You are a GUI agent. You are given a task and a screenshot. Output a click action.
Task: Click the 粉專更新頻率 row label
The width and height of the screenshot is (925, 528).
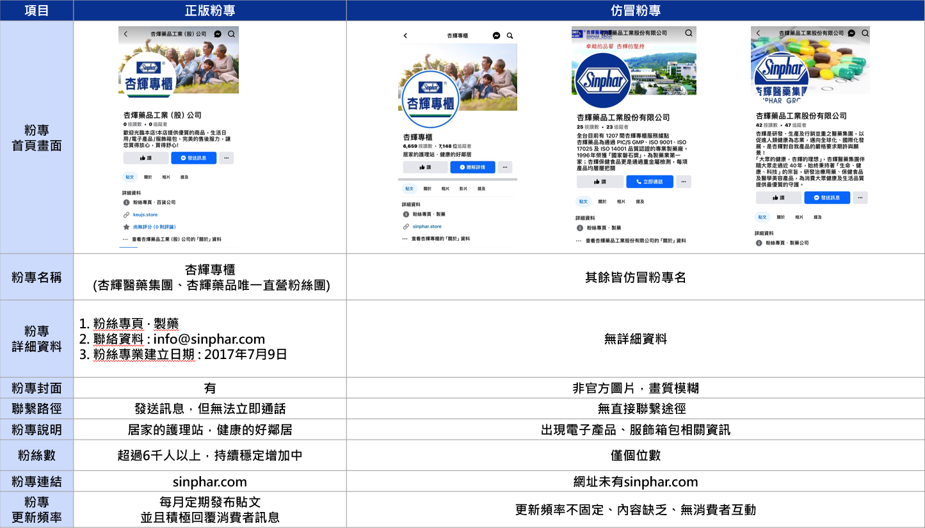click(36, 509)
